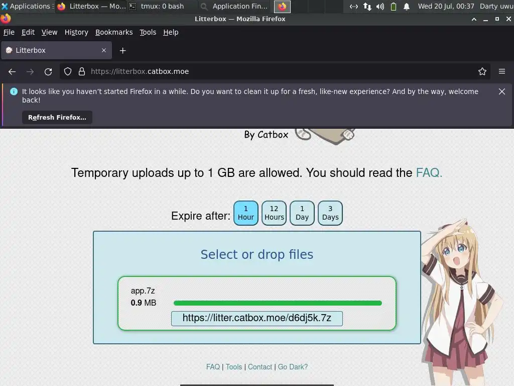Open the notification bell in top panel
Image resolution: width=514 pixels, height=386 pixels.
pyautogui.click(x=407, y=6)
